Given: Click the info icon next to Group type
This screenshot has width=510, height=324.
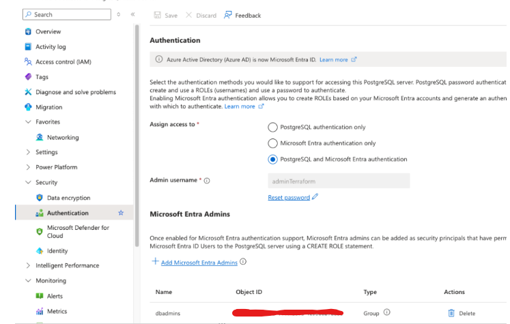Looking at the screenshot, I should coord(386,312).
